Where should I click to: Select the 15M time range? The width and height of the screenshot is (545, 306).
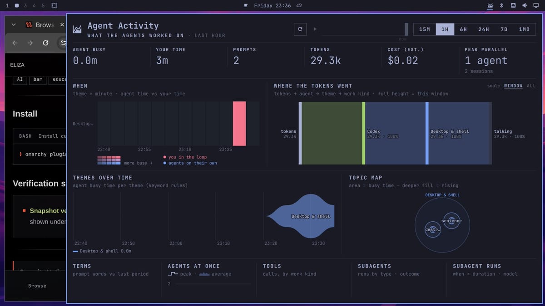click(x=425, y=29)
